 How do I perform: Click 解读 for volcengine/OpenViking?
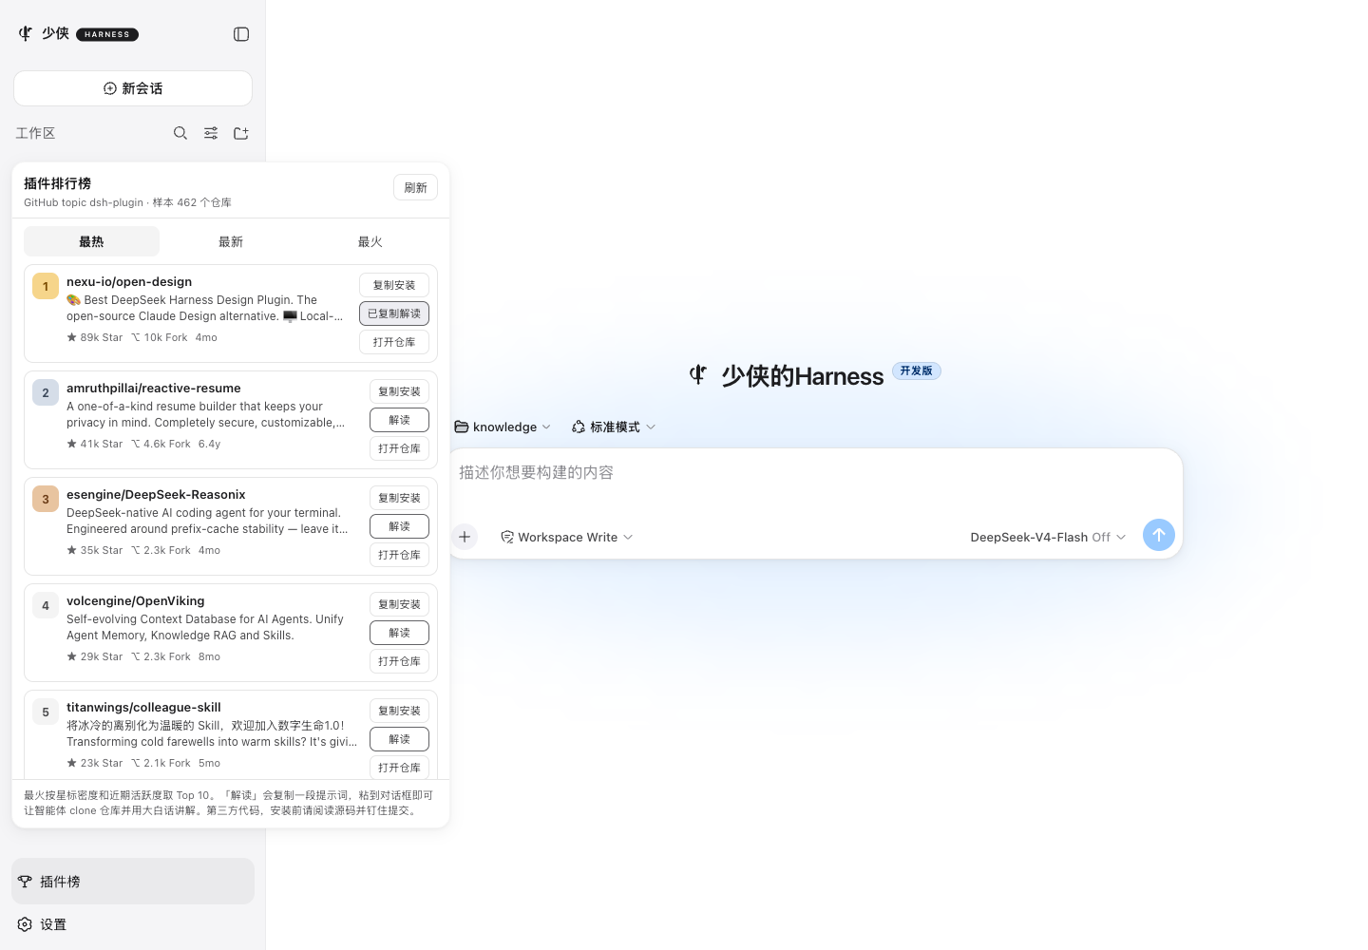pyautogui.click(x=399, y=633)
